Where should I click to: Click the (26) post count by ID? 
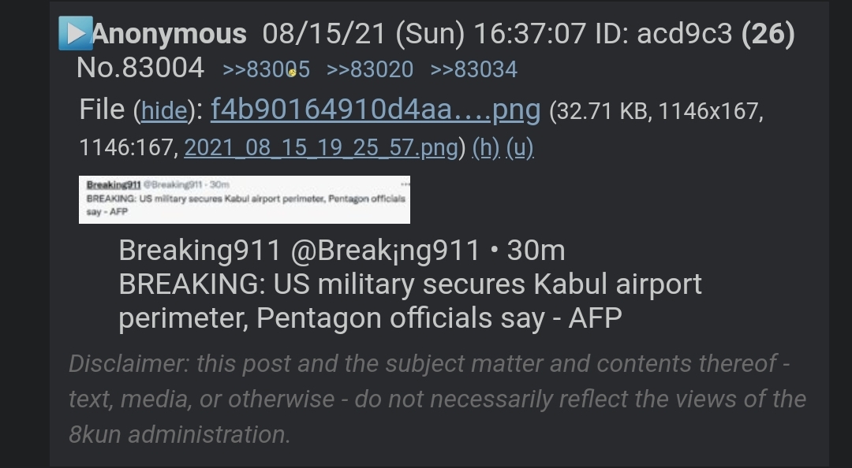[768, 34]
